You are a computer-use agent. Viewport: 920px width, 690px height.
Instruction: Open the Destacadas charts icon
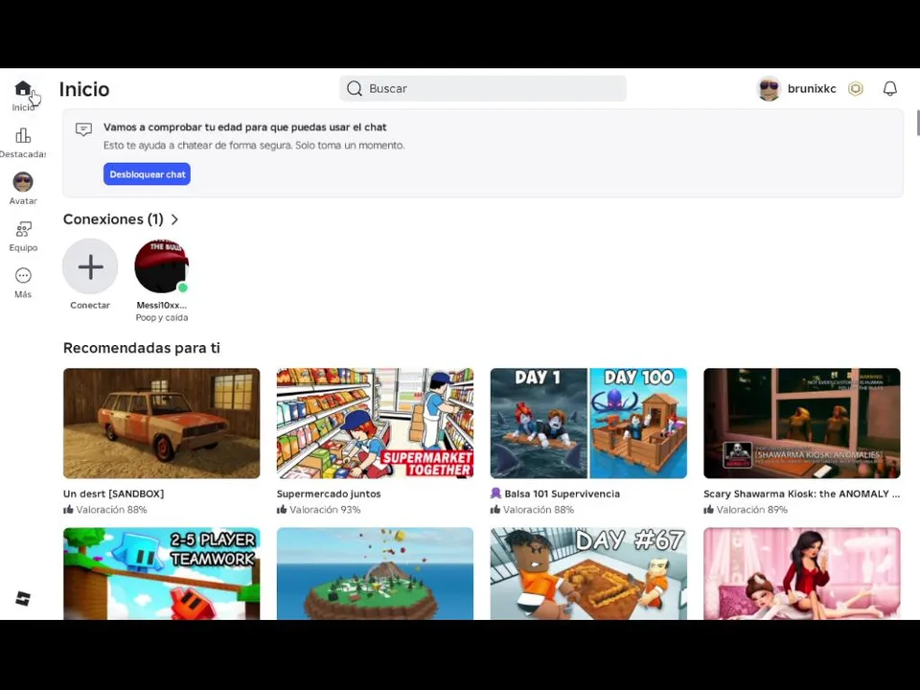pyautogui.click(x=23, y=135)
